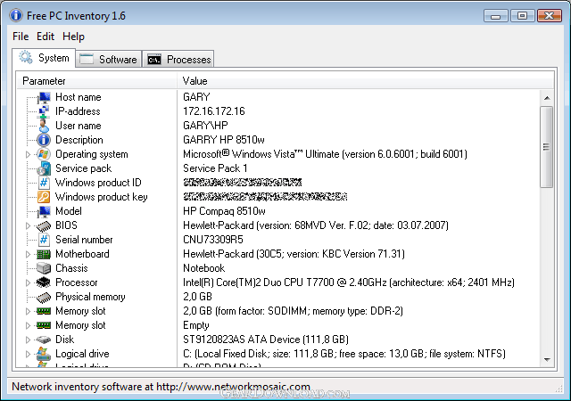Click the value GARRY HP 8510w
Screen dimensions: 571x401
click(224, 140)
